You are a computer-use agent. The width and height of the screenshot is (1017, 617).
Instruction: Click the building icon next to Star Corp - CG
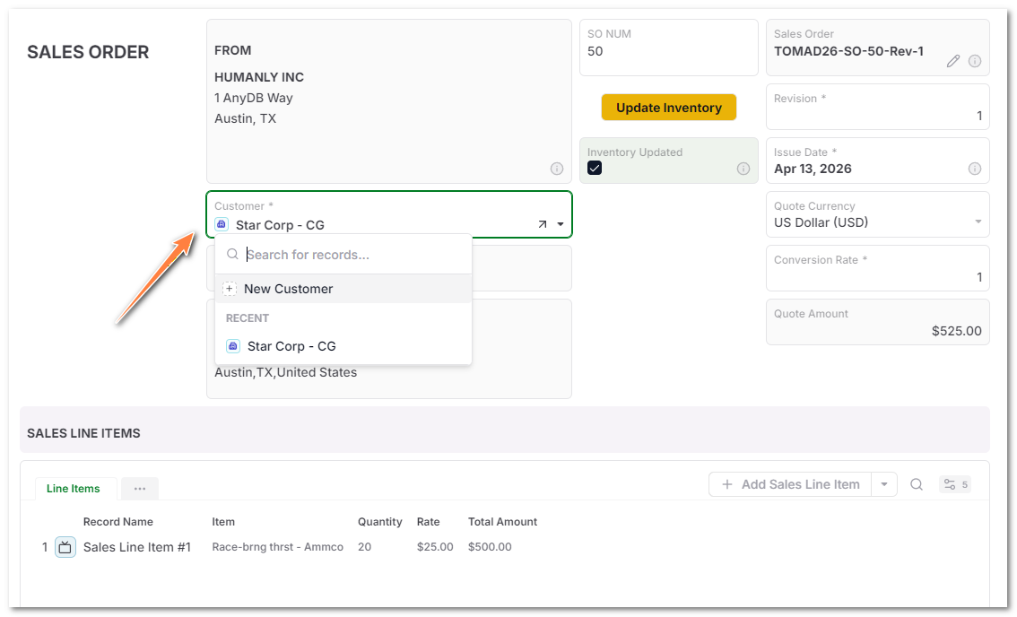(x=222, y=224)
